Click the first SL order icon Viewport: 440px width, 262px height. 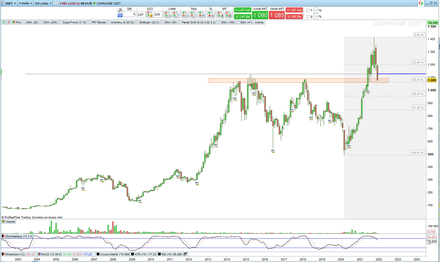(x=211, y=15)
